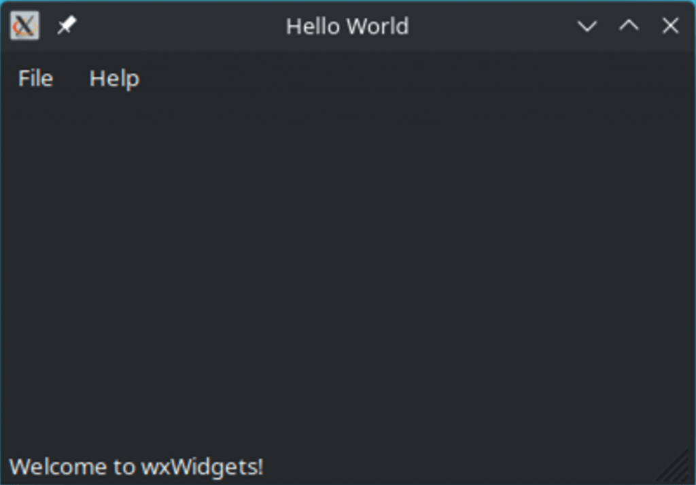This screenshot has height=485, width=696.
Task: Toggle the pin on-all-desktops icon
Action: tap(67, 26)
